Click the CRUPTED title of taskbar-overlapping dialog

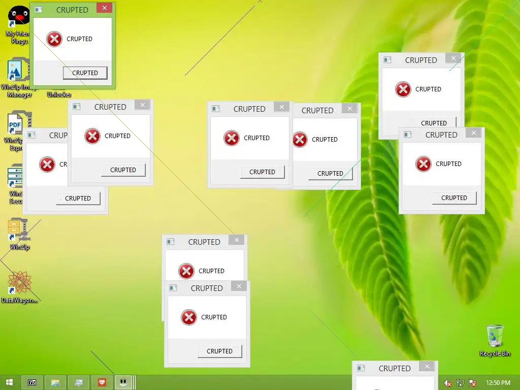click(395, 369)
